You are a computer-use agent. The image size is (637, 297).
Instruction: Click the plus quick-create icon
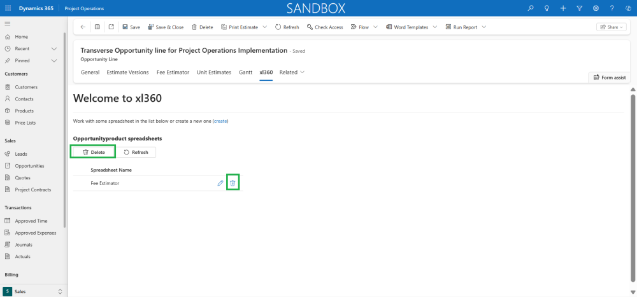coord(563,8)
